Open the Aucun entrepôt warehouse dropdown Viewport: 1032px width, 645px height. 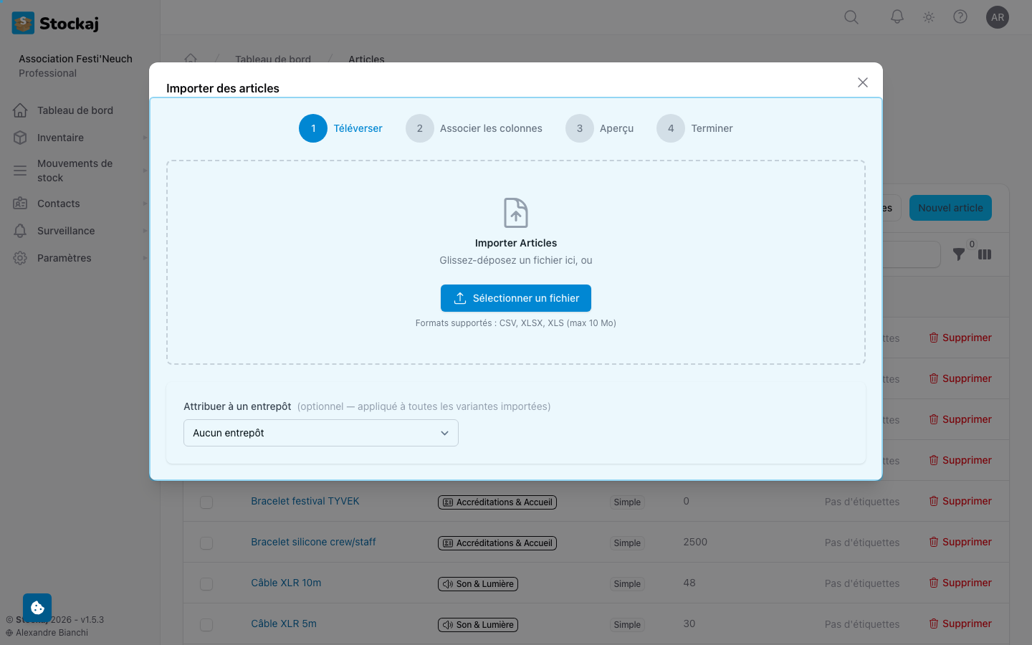point(321,433)
